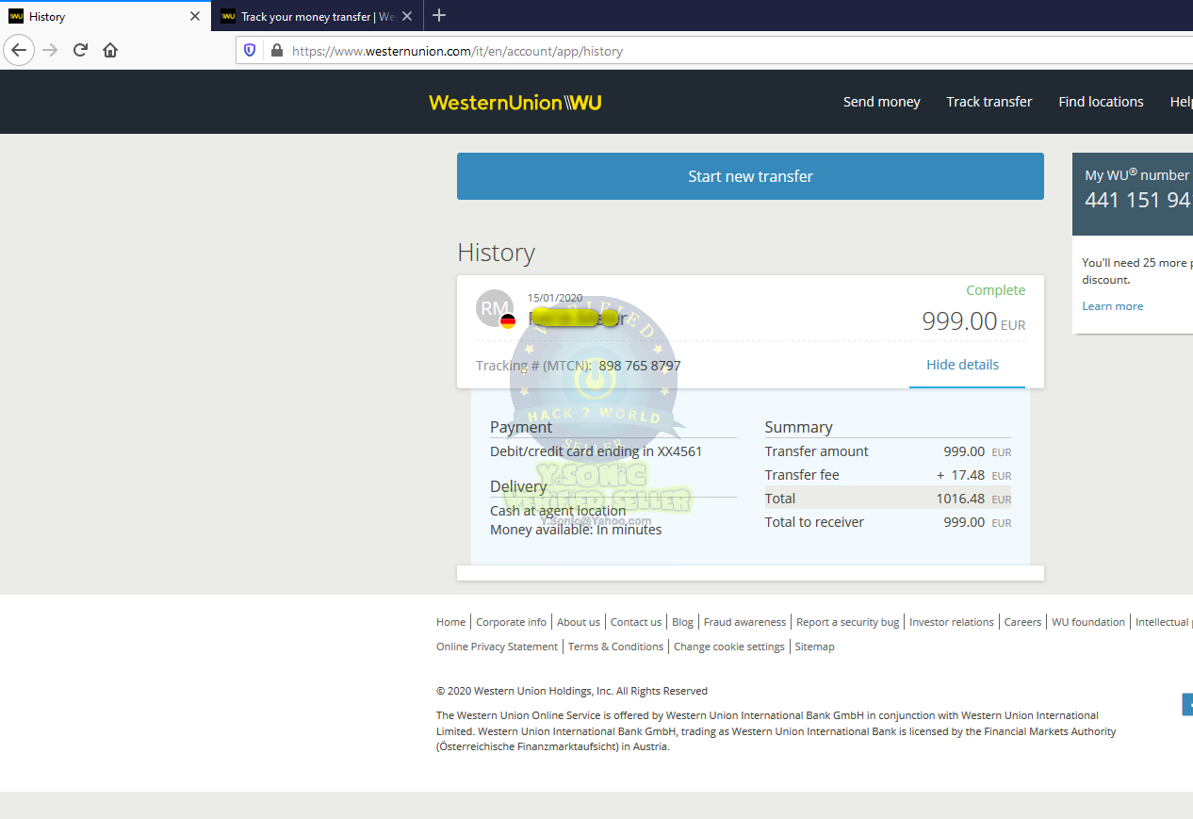
Task: Click the Cash at agent location text
Action: (558, 511)
